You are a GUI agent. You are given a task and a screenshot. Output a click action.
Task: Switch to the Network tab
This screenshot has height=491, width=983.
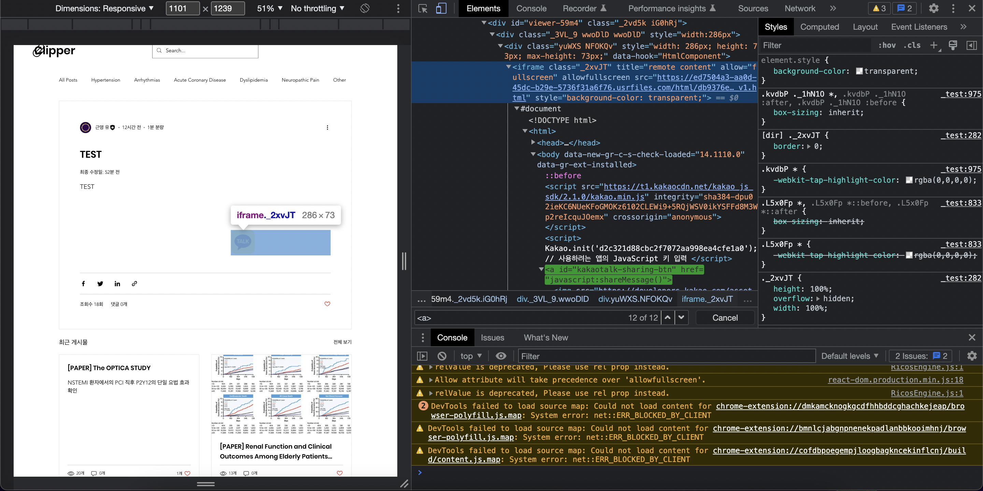(x=799, y=9)
